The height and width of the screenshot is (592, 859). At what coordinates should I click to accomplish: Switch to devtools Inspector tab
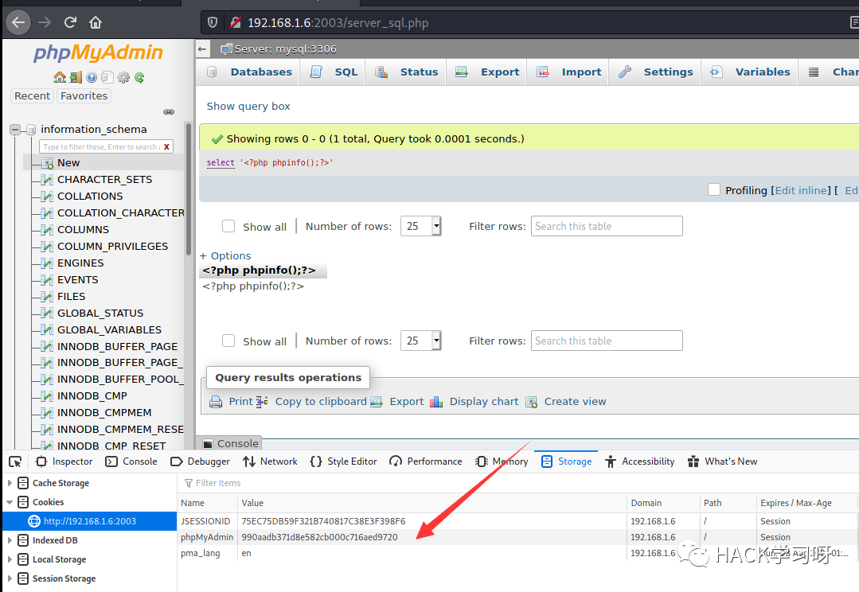click(64, 462)
